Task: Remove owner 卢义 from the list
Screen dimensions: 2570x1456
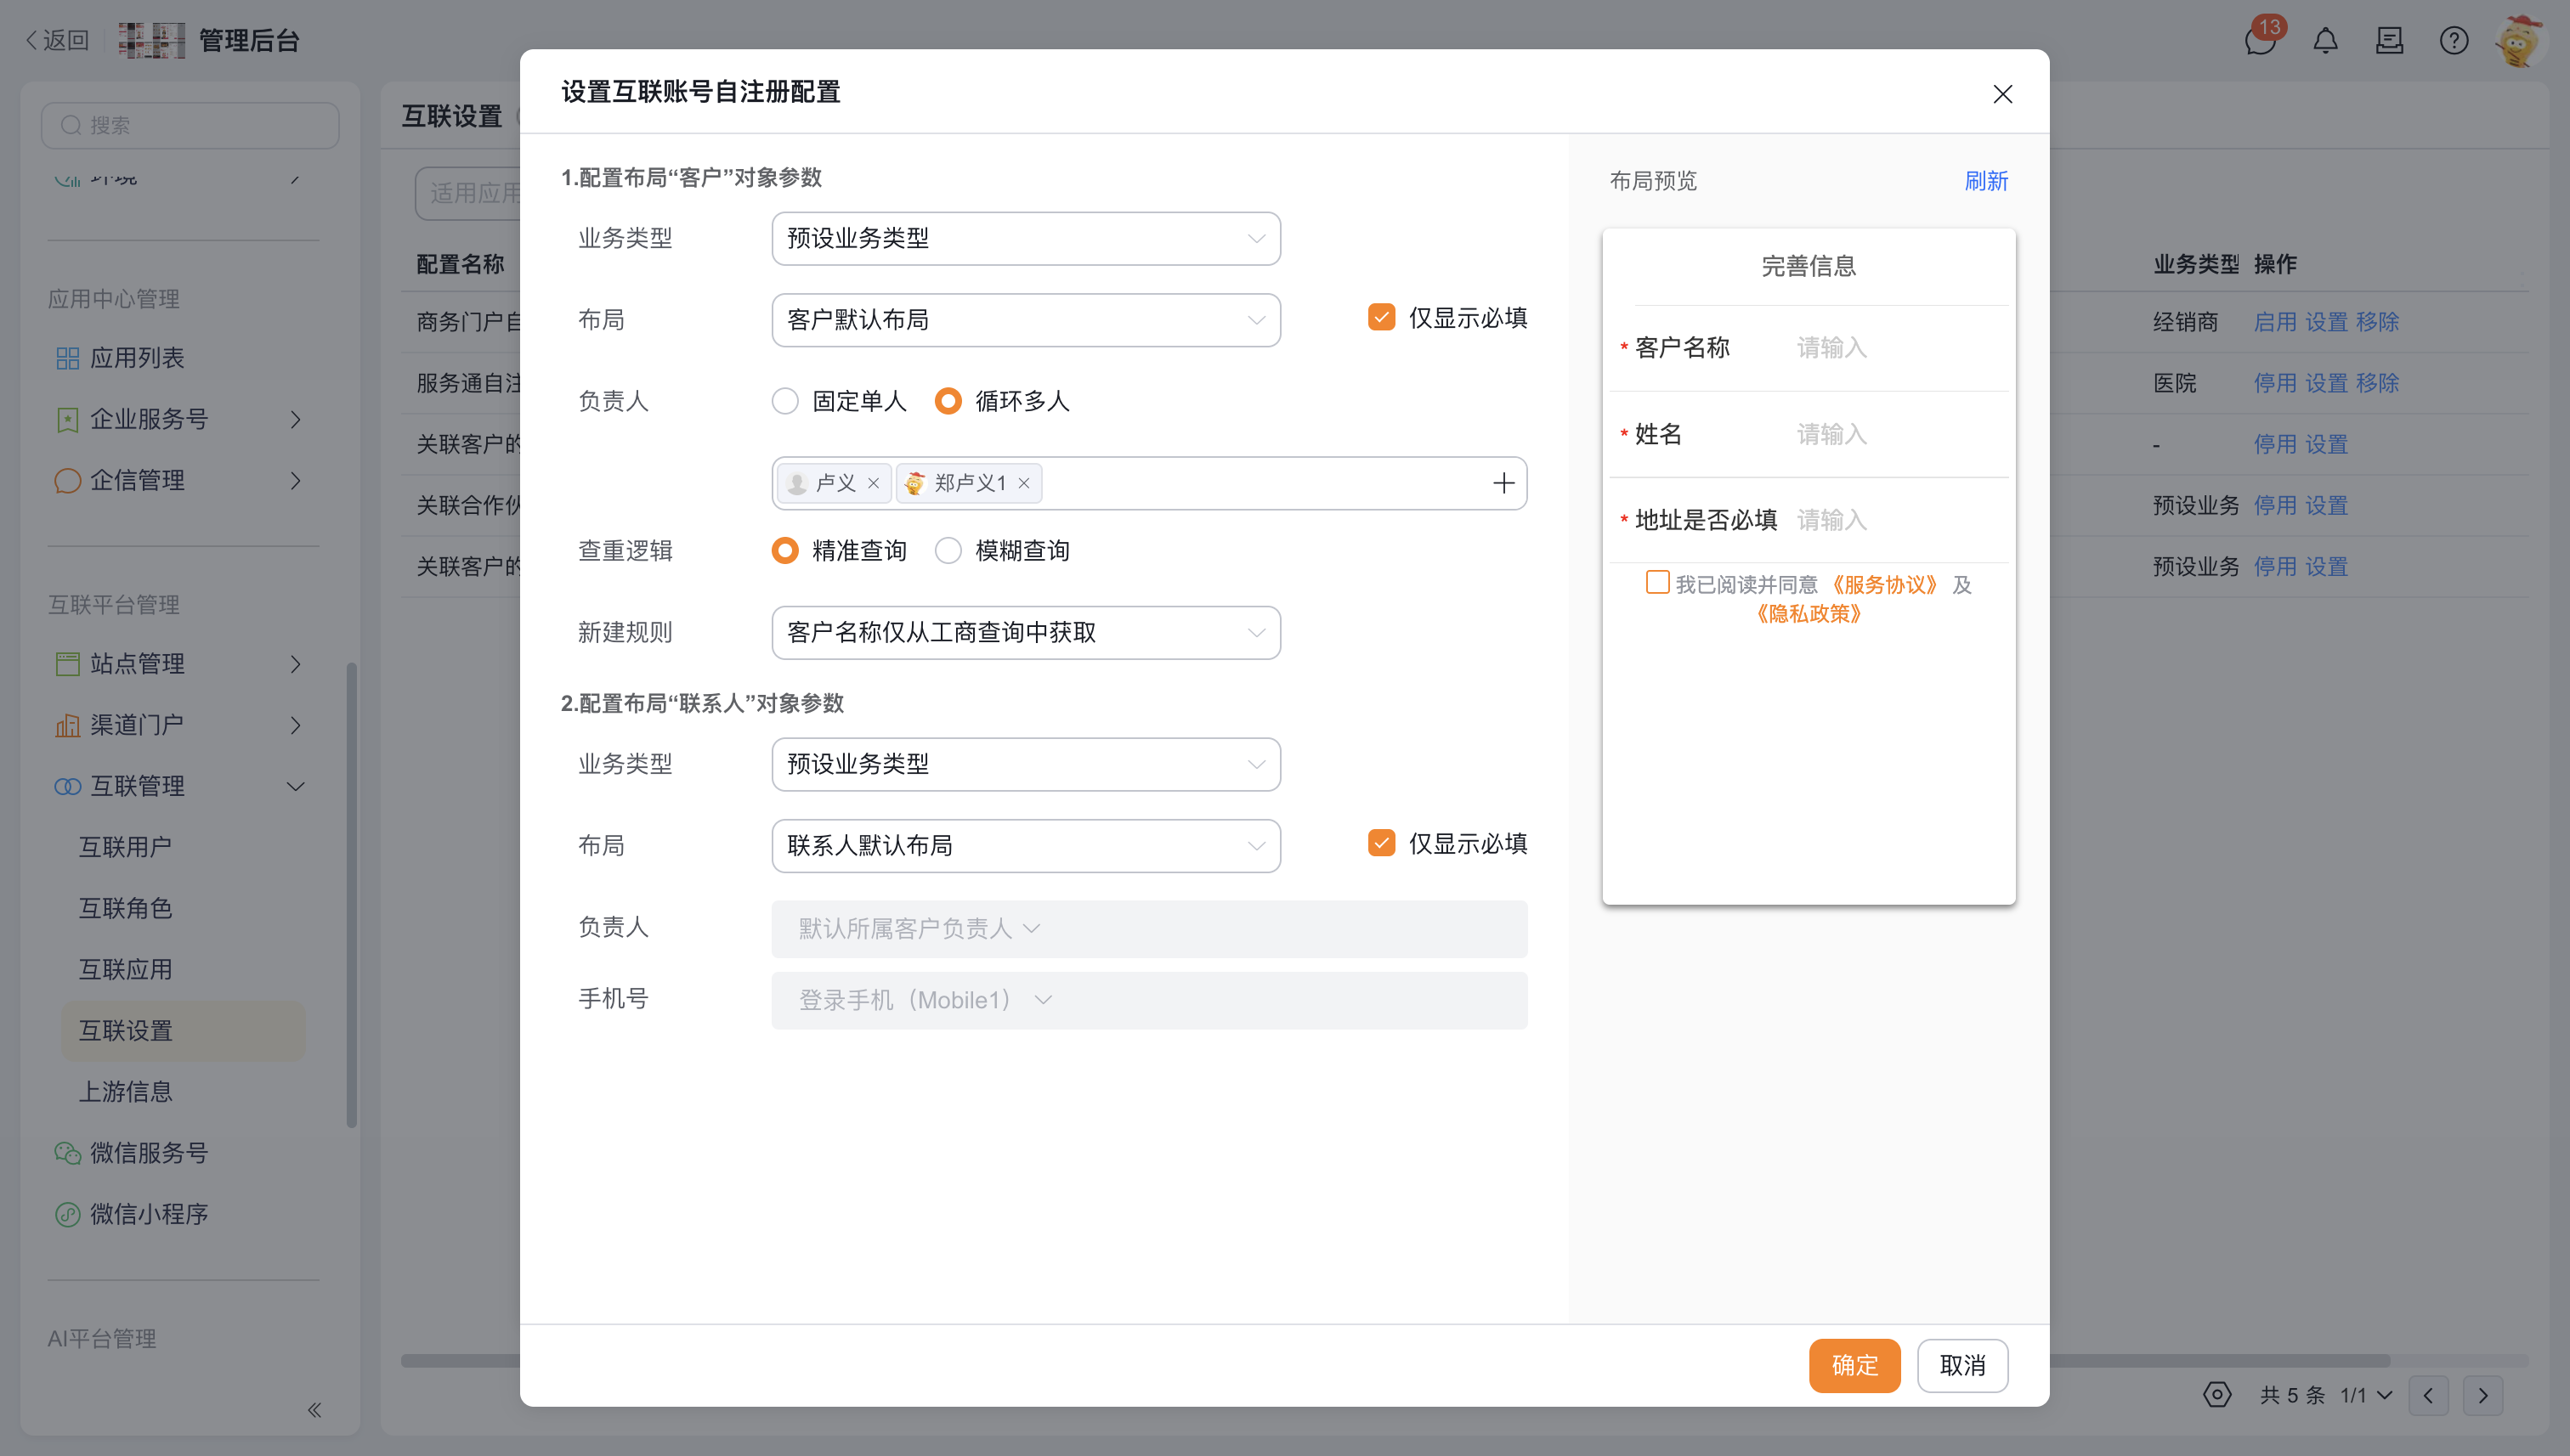Action: pos(874,483)
